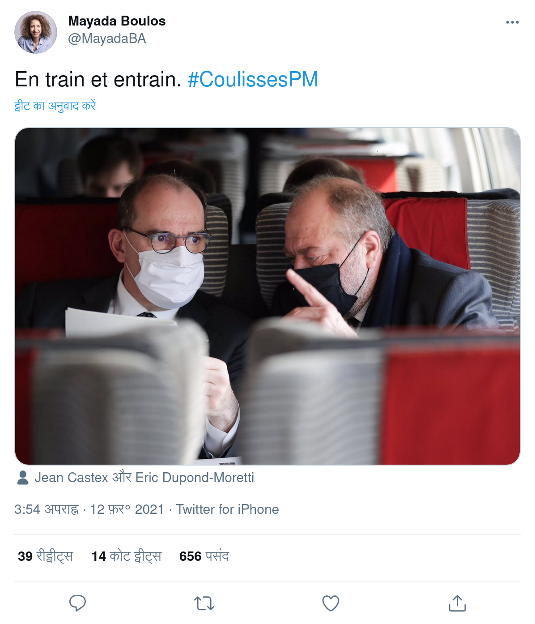Open the train photo of two men
Screen dimensions: 535x624
[x=267, y=296]
